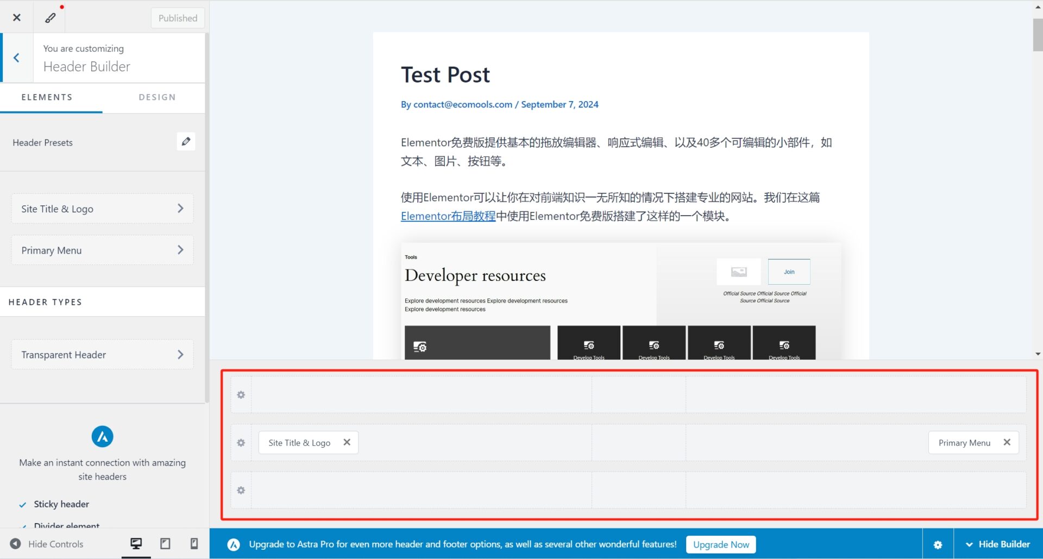Open settings gear for the middle header row
The height and width of the screenshot is (559, 1043).
point(241,443)
